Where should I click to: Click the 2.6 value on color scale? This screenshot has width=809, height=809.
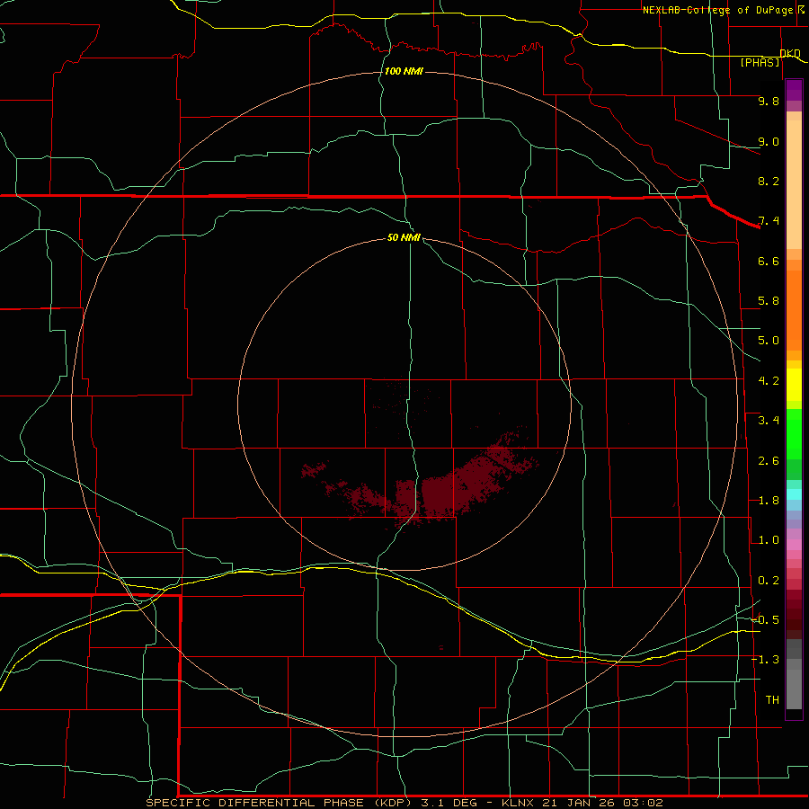click(x=769, y=461)
